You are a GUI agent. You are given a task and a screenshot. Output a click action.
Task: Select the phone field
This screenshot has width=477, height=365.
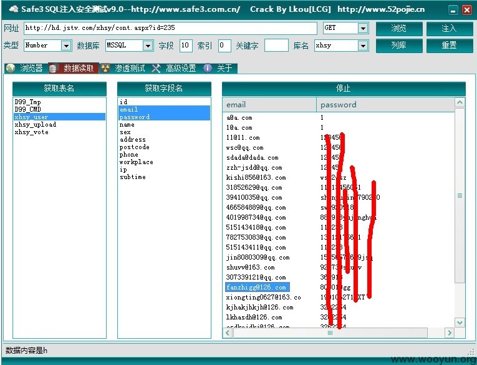click(x=164, y=154)
